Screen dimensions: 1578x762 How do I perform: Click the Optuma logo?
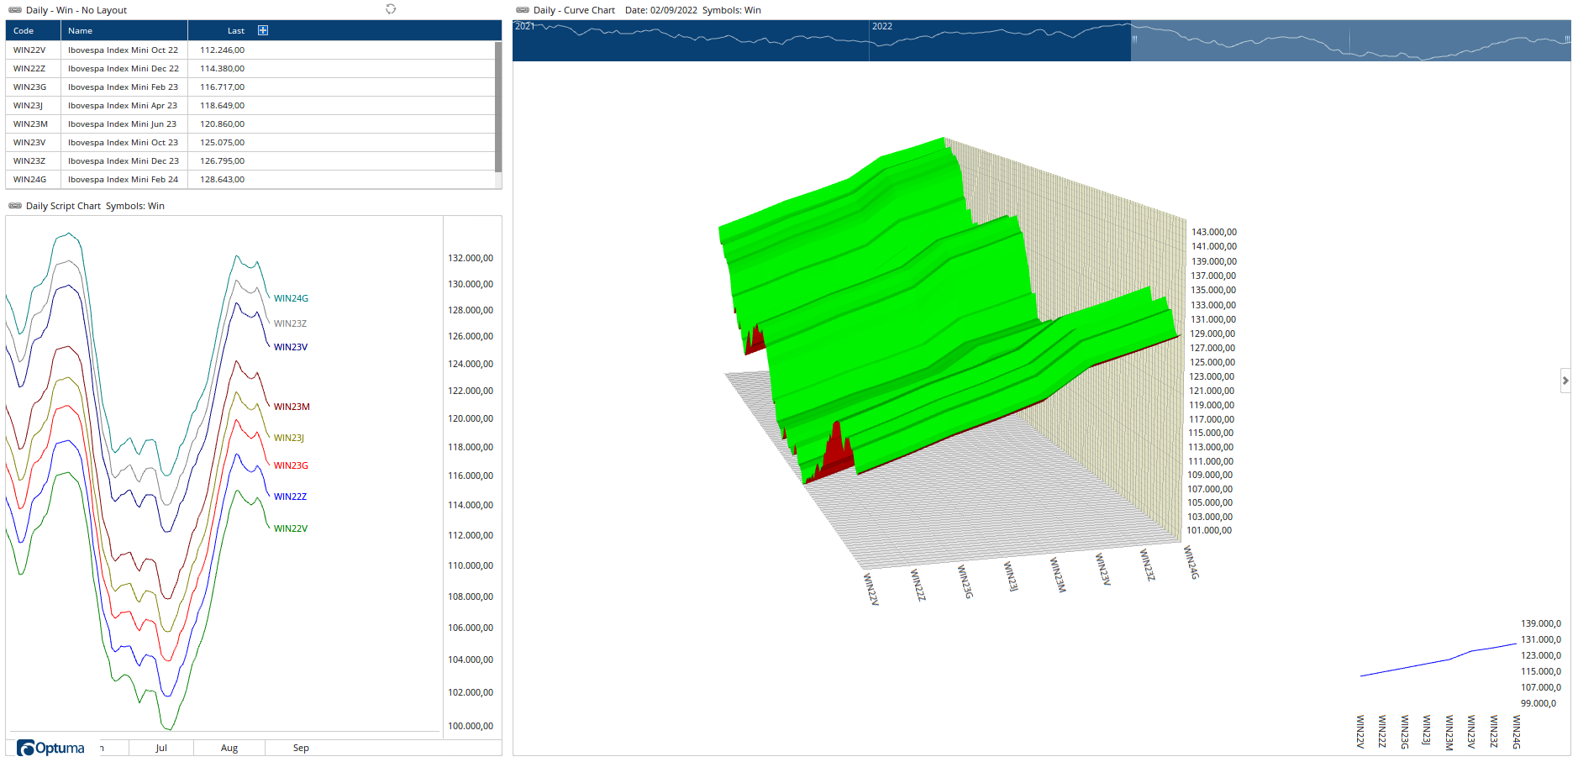click(51, 748)
